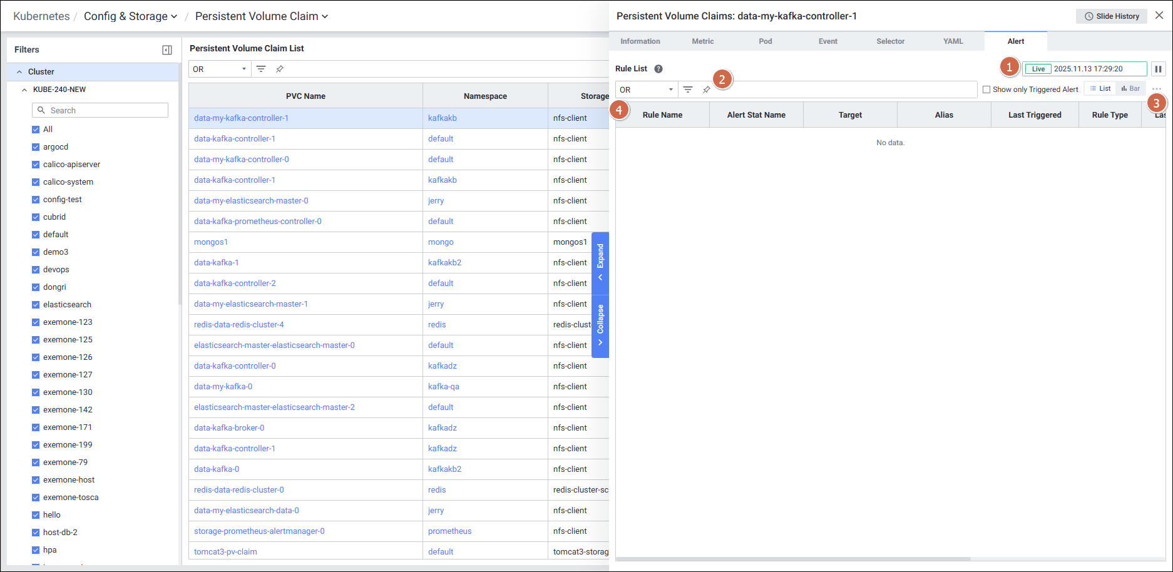This screenshot has width=1173, height=572.
Task: Pause live updates in the Alert panel
Action: 1158,69
